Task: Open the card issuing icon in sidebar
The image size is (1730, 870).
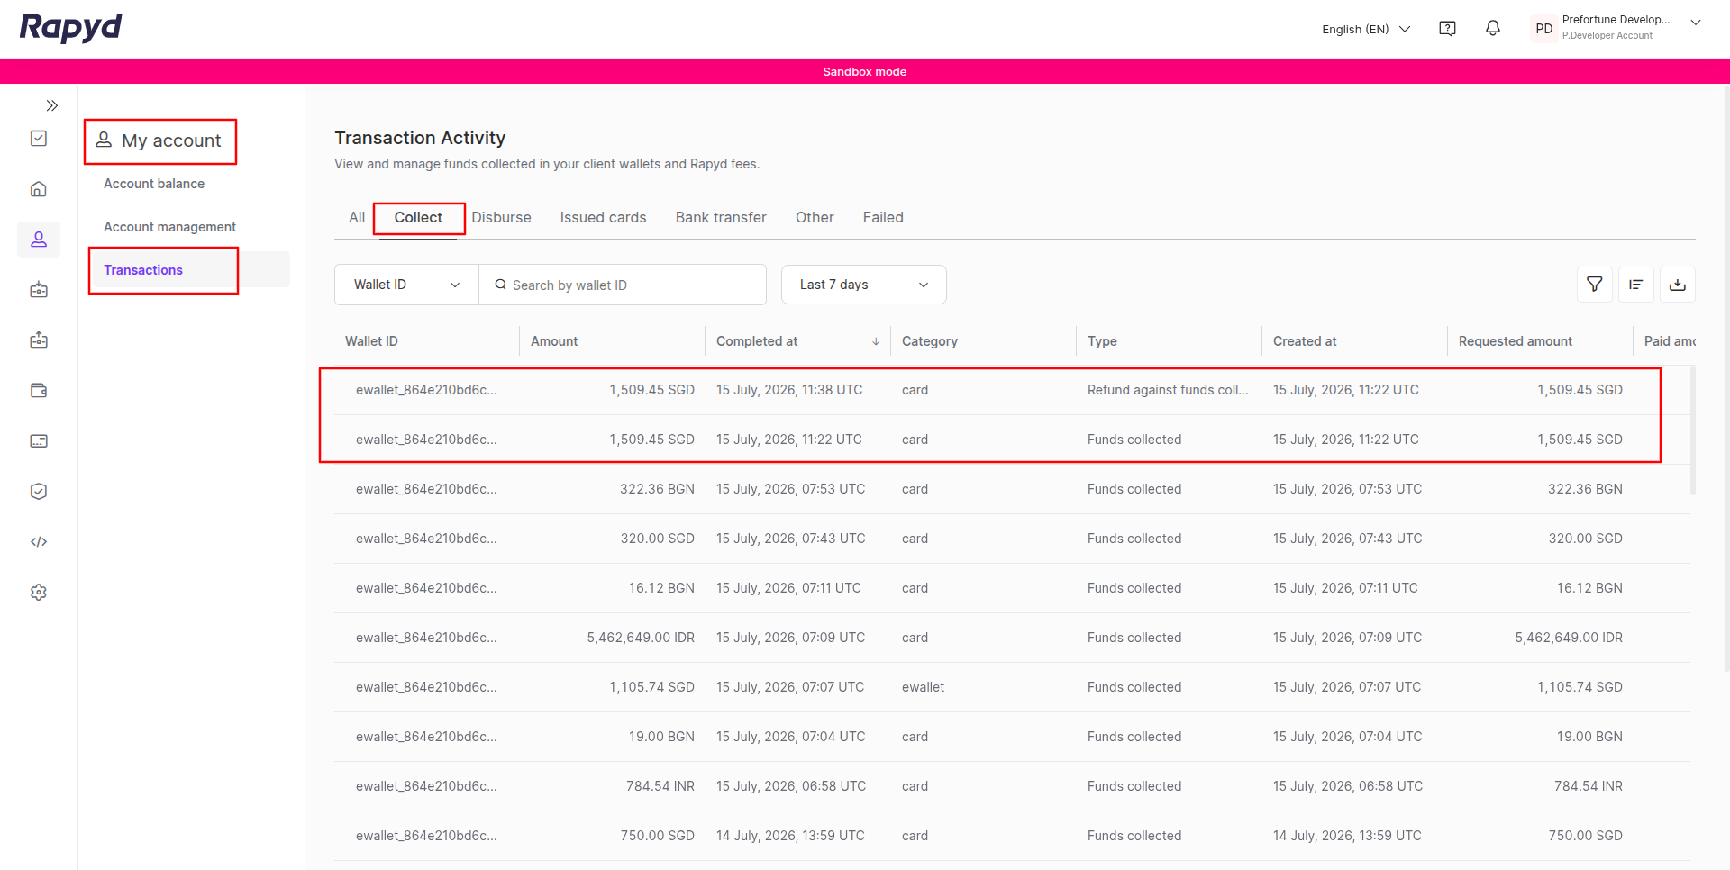Action: pyautogui.click(x=39, y=441)
